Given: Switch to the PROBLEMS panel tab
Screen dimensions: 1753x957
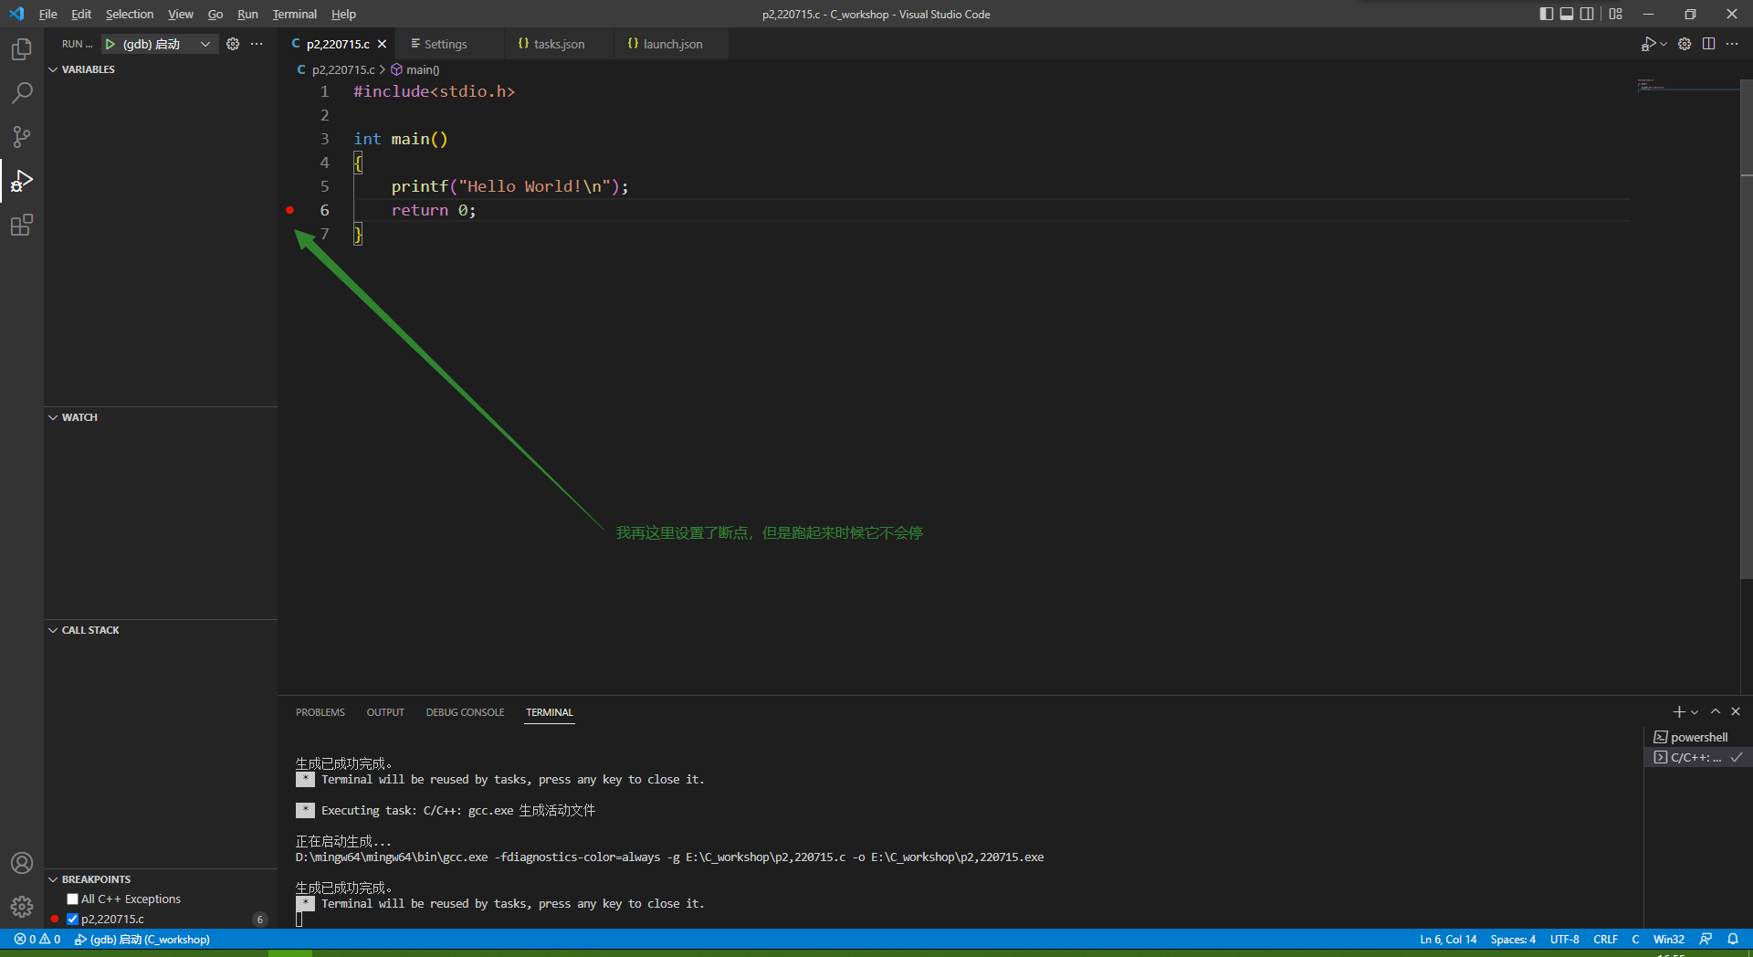Looking at the screenshot, I should tap(320, 712).
